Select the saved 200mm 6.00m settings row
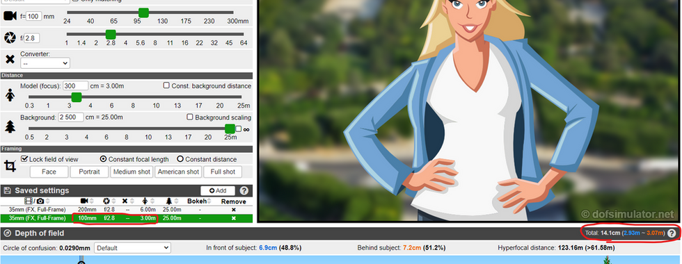 pyautogui.click(x=126, y=210)
